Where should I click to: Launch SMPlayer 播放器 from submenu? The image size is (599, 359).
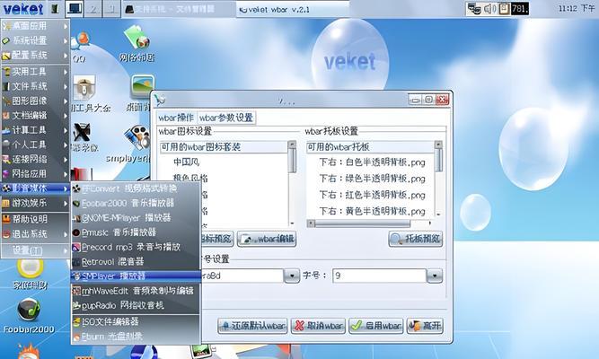136,276
